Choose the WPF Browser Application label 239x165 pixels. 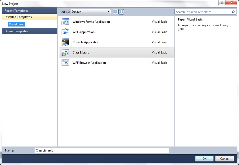coord(89,63)
